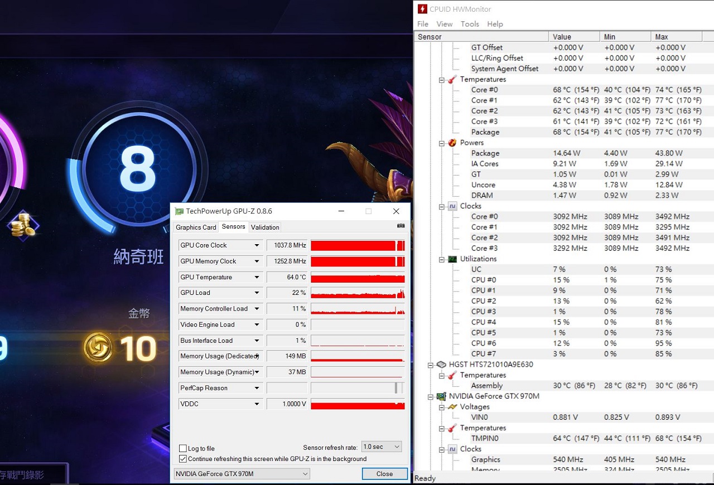Click the Voltages icon above VIN0
714x485 pixels.
(x=452, y=407)
